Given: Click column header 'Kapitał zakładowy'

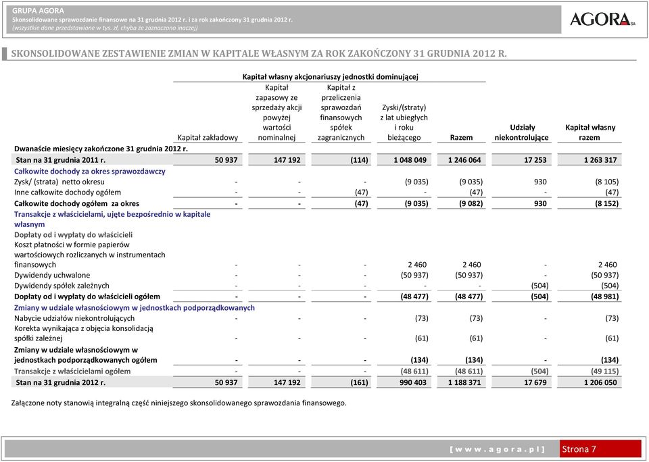Looking at the screenshot, I should [x=208, y=138].
